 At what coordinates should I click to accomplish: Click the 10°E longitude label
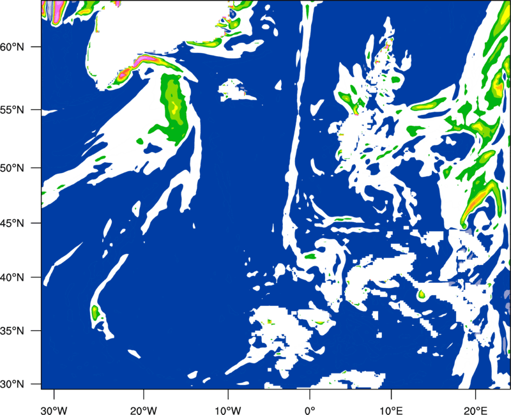[x=391, y=411]
